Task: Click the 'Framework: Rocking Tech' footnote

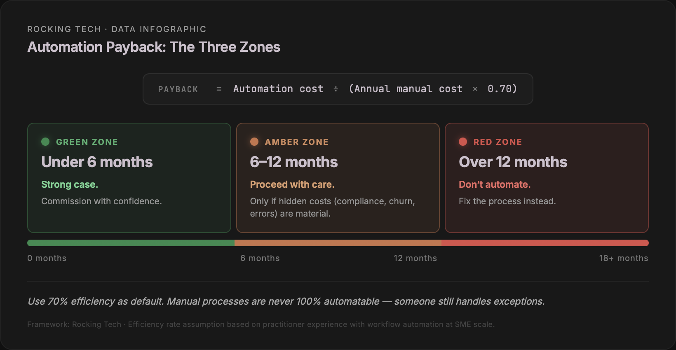Action: pyautogui.click(x=261, y=324)
